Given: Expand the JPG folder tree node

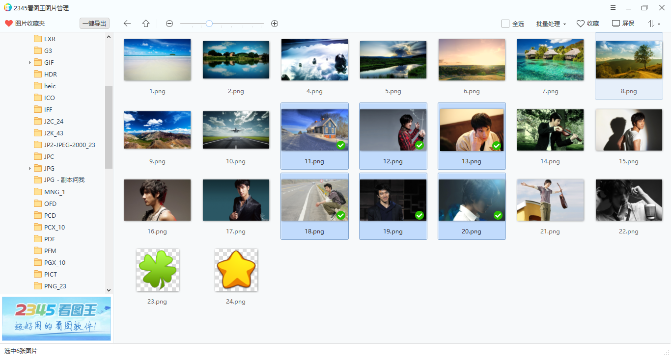Looking at the screenshot, I should point(29,169).
